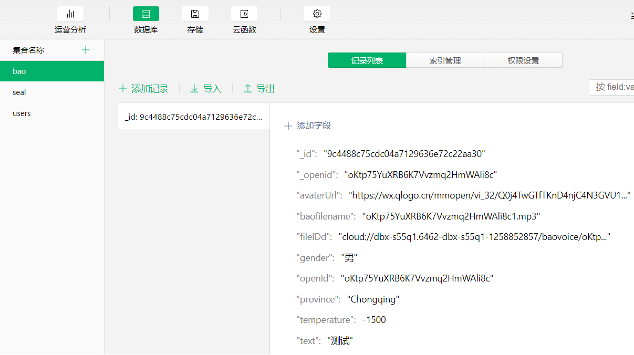This screenshot has width=634, height=355.
Task: Click the 添加字段 label
Action: (x=314, y=126)
